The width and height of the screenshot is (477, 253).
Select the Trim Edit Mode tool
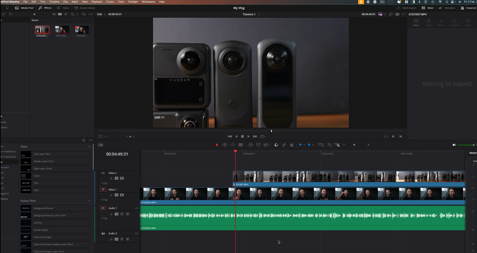(225, 145)
